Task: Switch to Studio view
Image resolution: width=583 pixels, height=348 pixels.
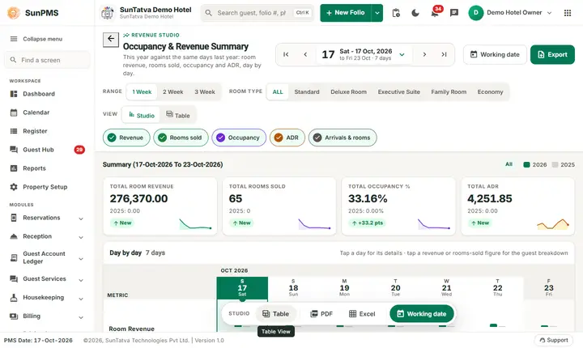Action: 142,115
